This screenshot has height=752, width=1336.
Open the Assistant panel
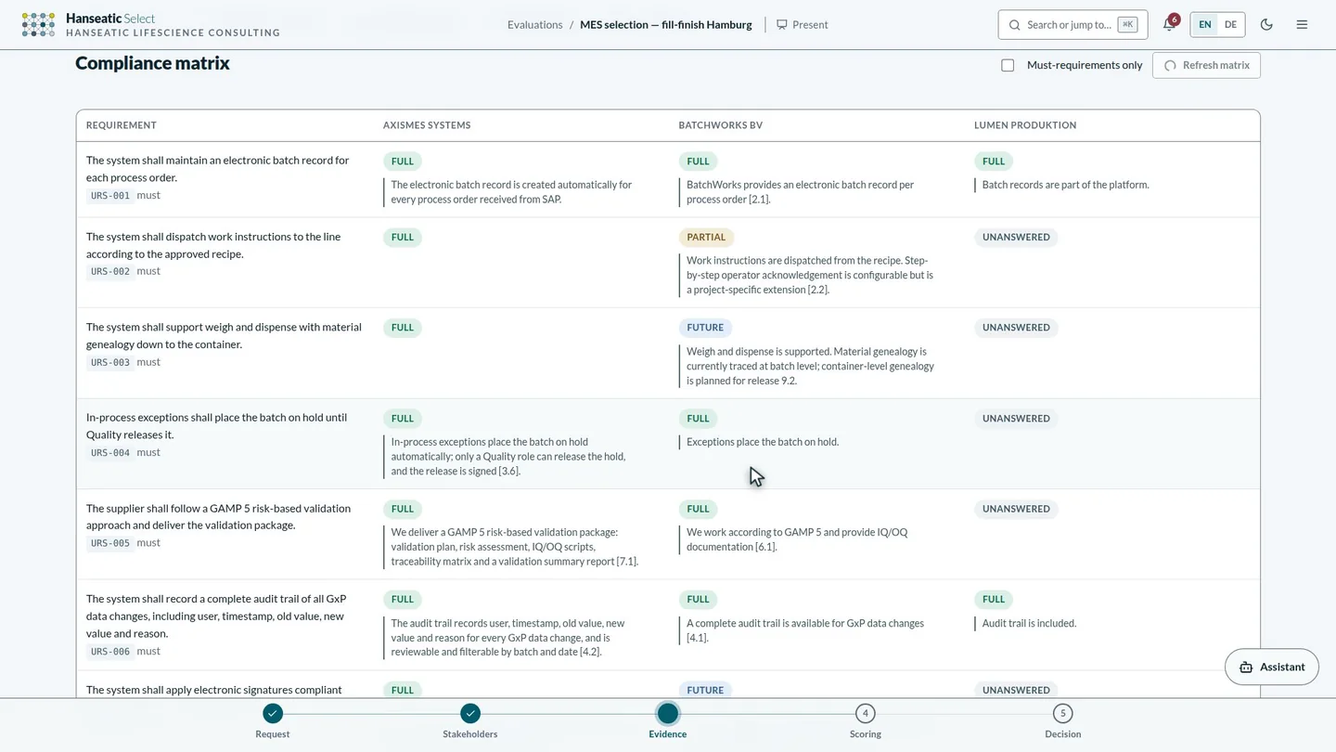click(x=1271, y=667)
